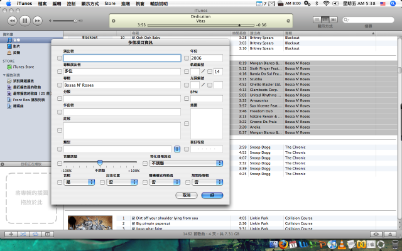The width and height of the screenshot is (402, 251).
Task: Click the Wi-Fi status icon
Action: (326, 3)
